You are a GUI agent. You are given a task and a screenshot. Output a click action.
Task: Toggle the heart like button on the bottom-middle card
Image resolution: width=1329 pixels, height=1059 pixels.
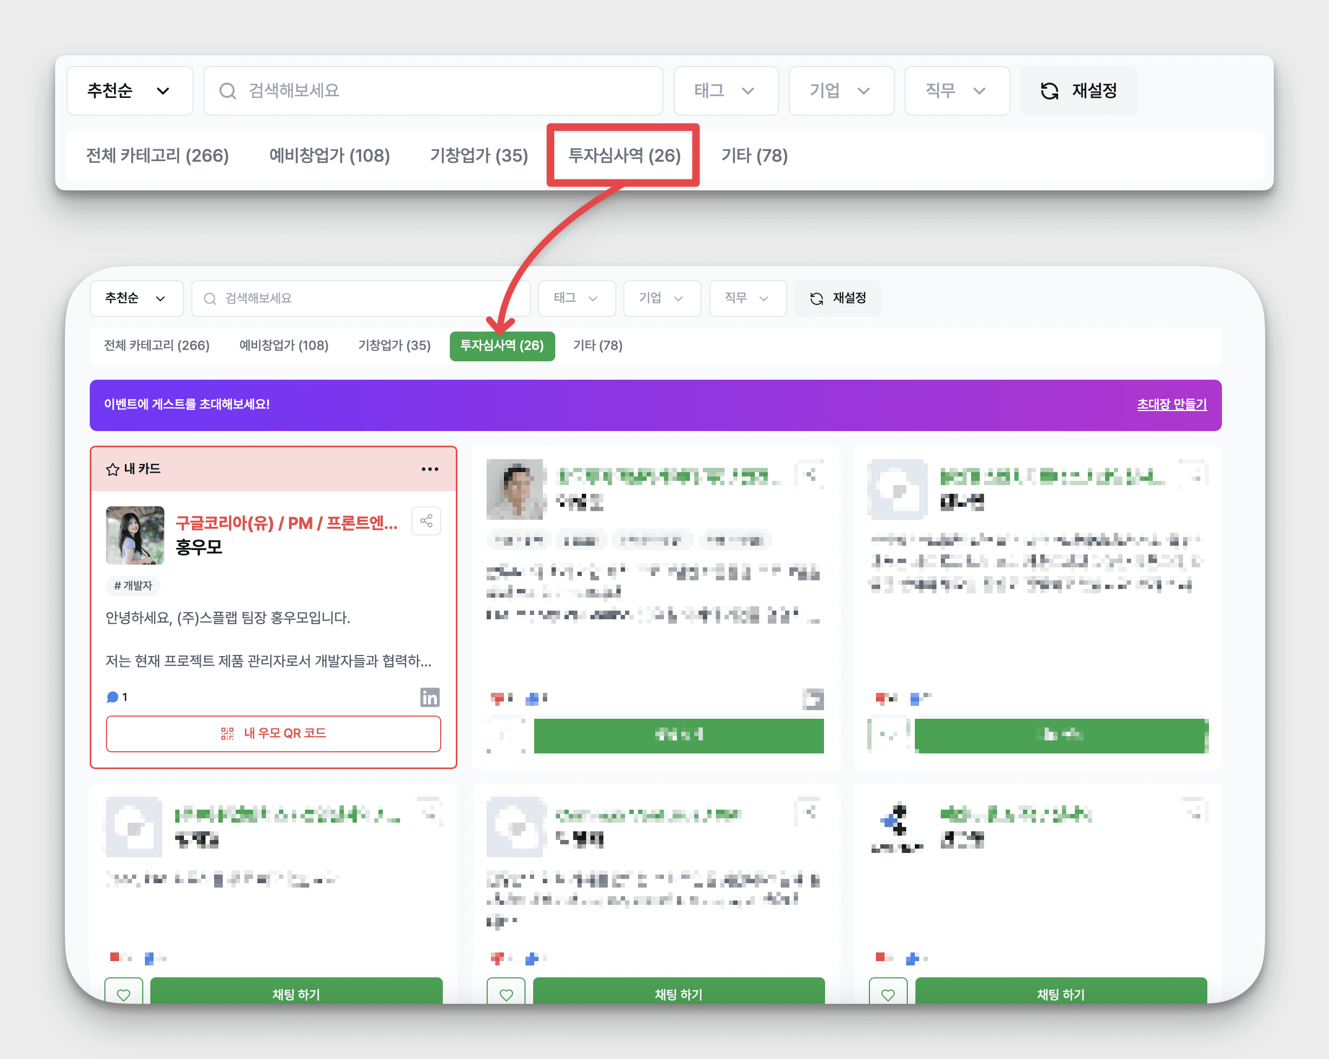(x=506, y=994)
